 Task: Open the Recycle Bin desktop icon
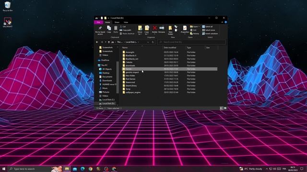point(8,6)
